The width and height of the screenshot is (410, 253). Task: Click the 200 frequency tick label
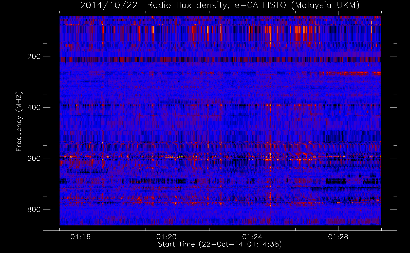34,56
